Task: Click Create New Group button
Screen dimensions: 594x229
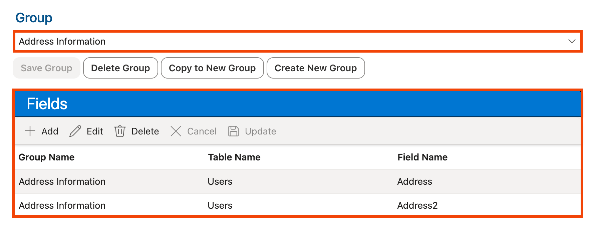Action: [315, 68]
